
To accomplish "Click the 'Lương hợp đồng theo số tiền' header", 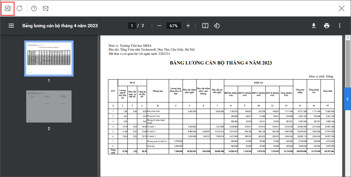I will [x=176, y=91].
